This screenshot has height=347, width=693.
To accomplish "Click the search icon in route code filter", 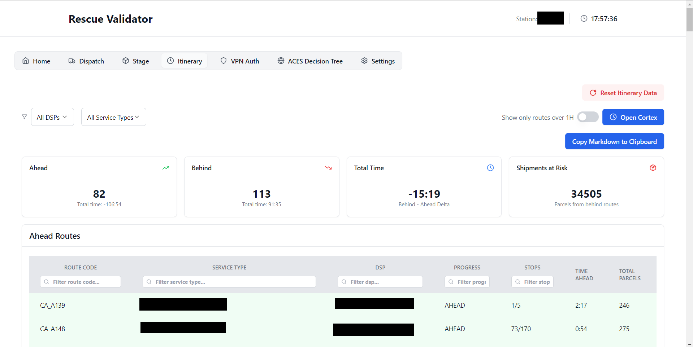I will (47, 282).
